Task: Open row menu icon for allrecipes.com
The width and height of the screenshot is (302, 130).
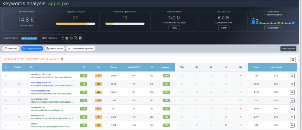Action: tap(292, 101)
